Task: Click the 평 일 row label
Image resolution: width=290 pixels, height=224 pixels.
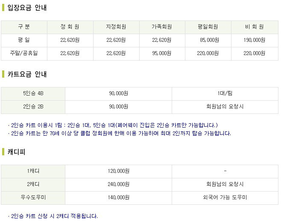Action: tap(24, 40)
